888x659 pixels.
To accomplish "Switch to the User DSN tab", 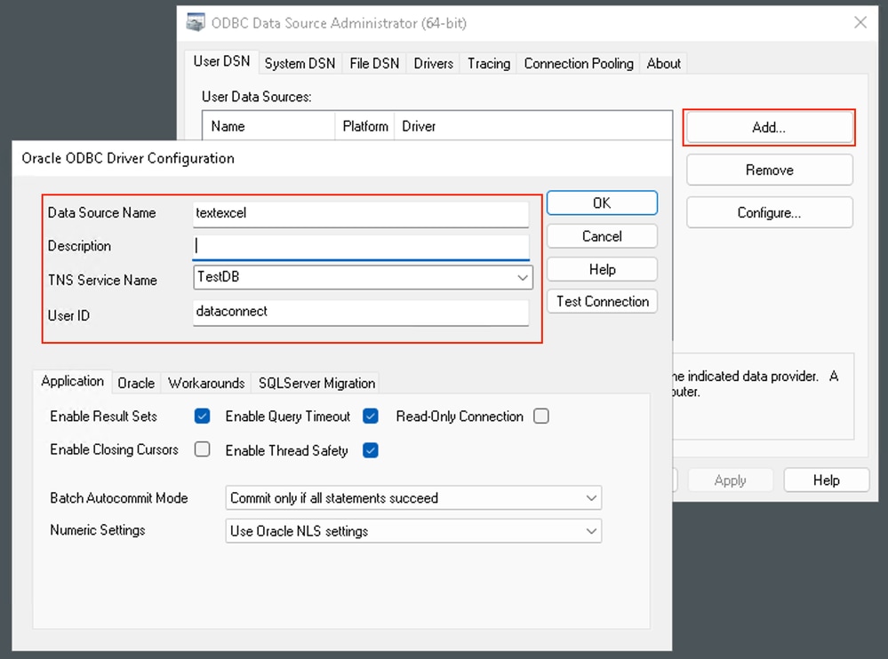I will point(221,61).
